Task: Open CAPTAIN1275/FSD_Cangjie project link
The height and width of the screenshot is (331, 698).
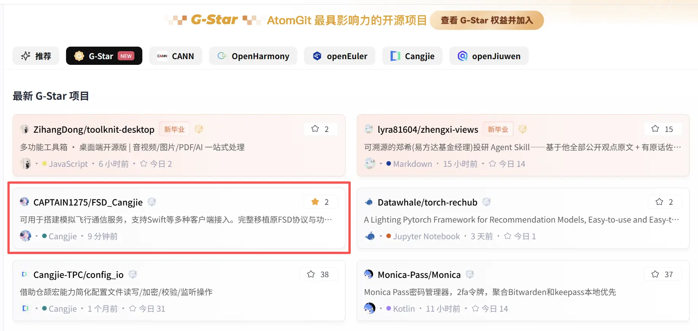Action: point(88,202)
